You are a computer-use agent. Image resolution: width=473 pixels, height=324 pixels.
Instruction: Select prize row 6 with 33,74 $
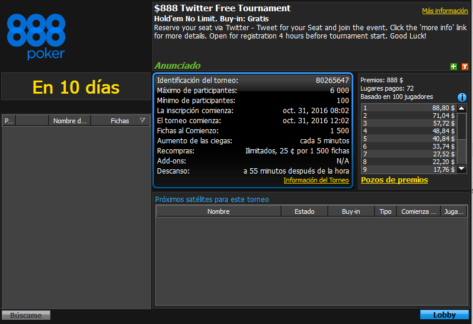409,146
